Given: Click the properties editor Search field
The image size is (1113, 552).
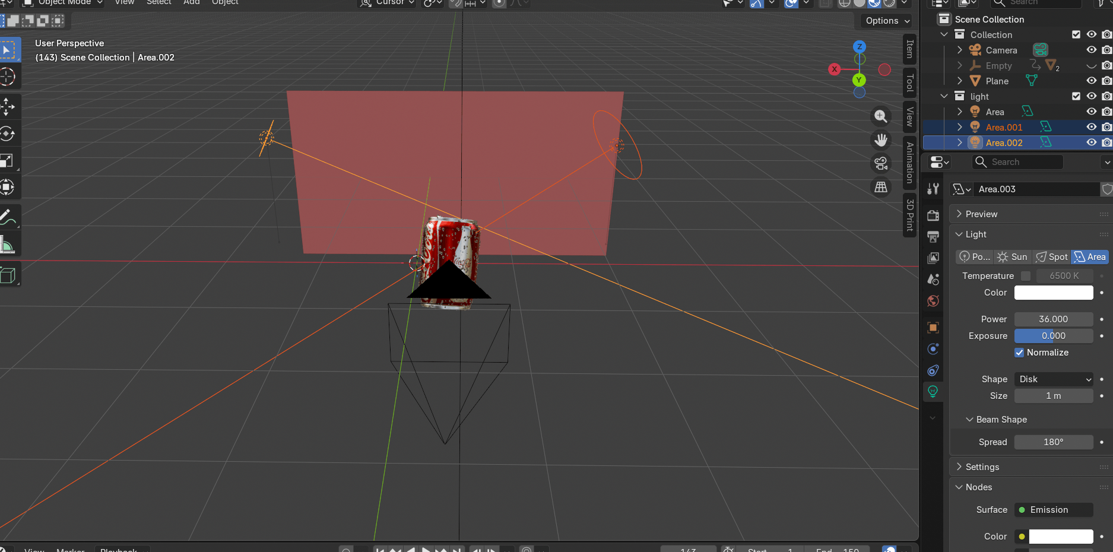Looking at the screenshot, I should coord(1017,162).
